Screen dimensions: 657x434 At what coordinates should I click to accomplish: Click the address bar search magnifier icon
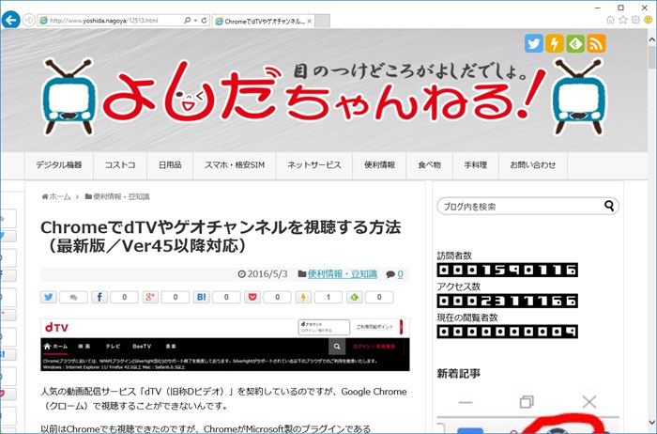click(x=187, y=20)
